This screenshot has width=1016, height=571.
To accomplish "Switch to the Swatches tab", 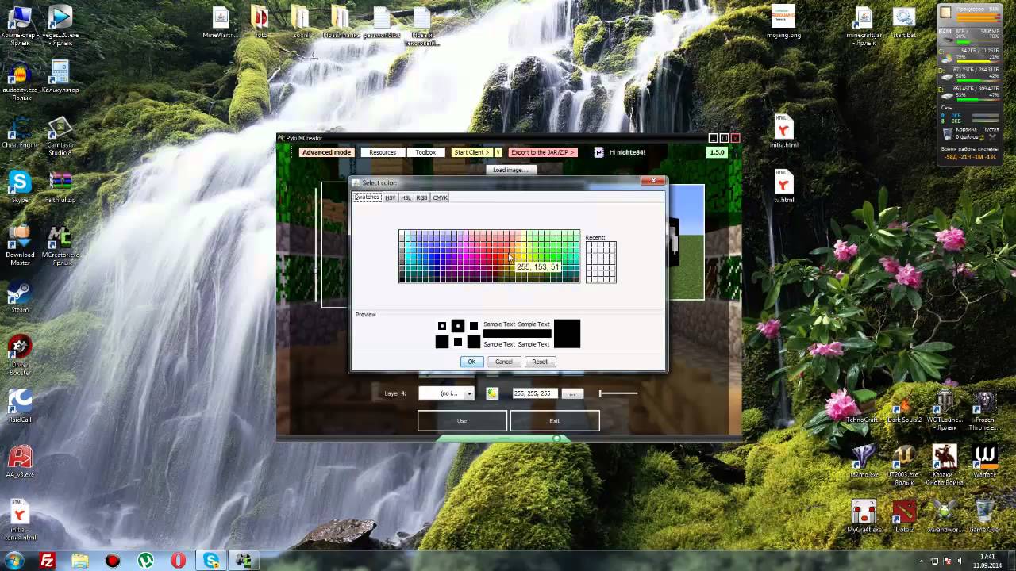I will (x=367, y=197).
